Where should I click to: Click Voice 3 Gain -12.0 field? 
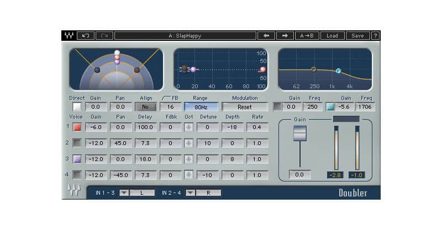point(96,159)
